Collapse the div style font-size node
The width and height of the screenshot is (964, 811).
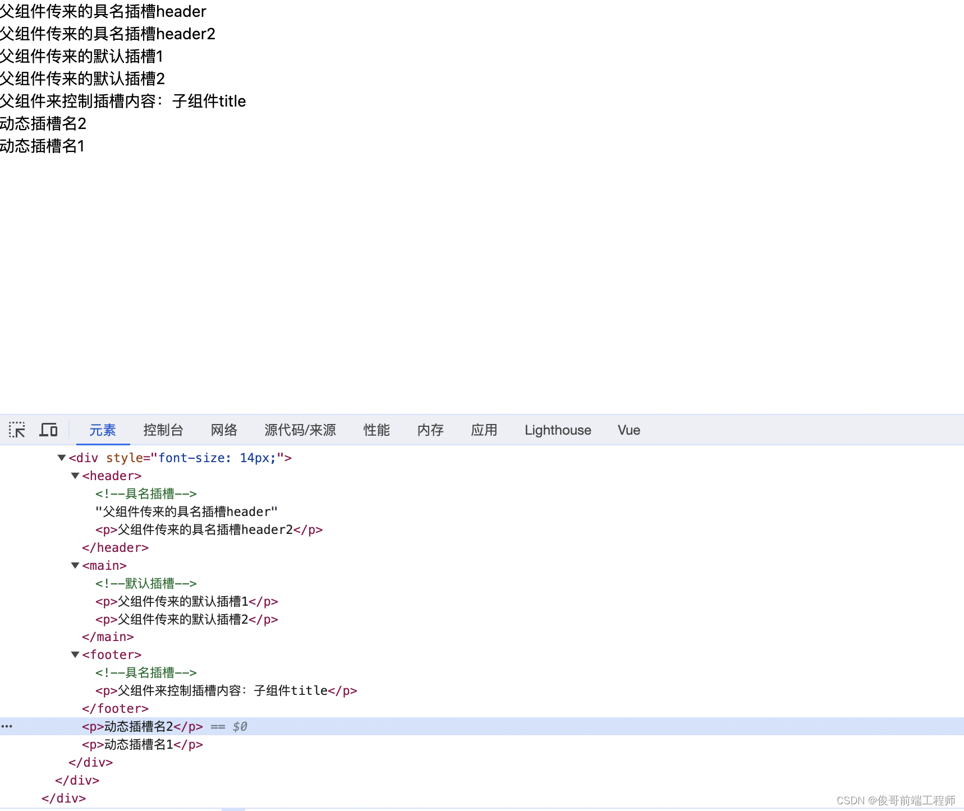pyautogui.click(x=62, y=458)
